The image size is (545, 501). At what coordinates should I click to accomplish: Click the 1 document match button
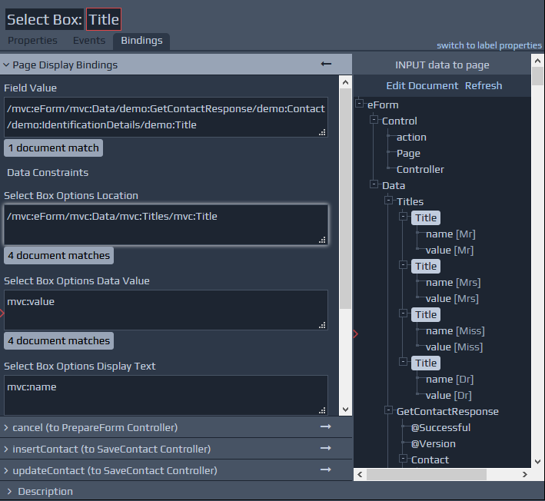(x=54, y=148)
